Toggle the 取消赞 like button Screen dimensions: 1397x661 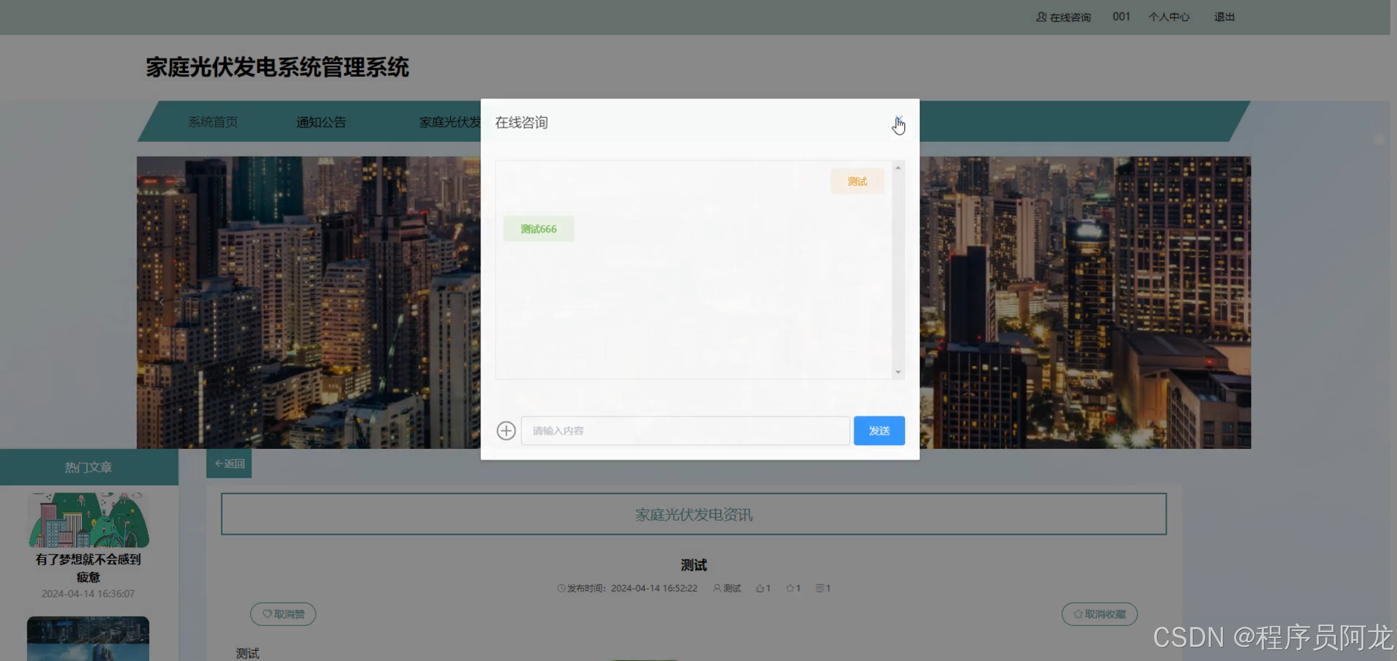click(x=283, y=614)
